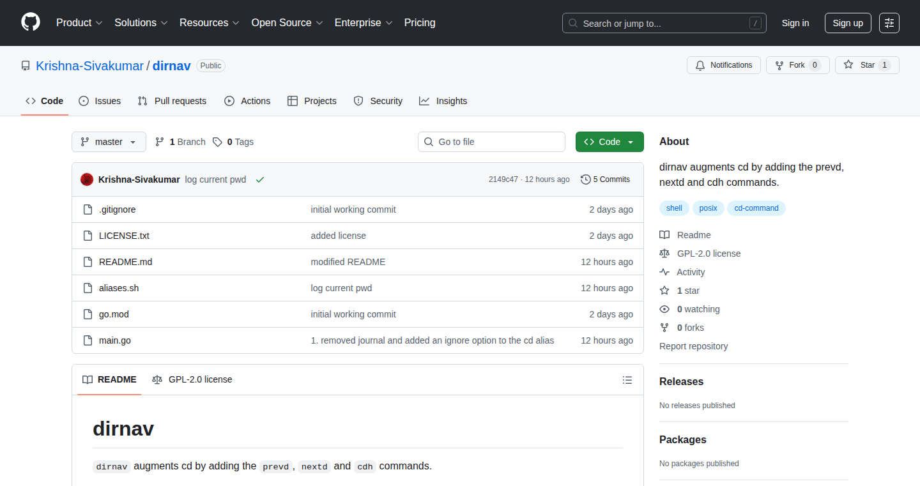Focus the Search or jump to field
Screen dimensions: 920x486
coord(664,23)
